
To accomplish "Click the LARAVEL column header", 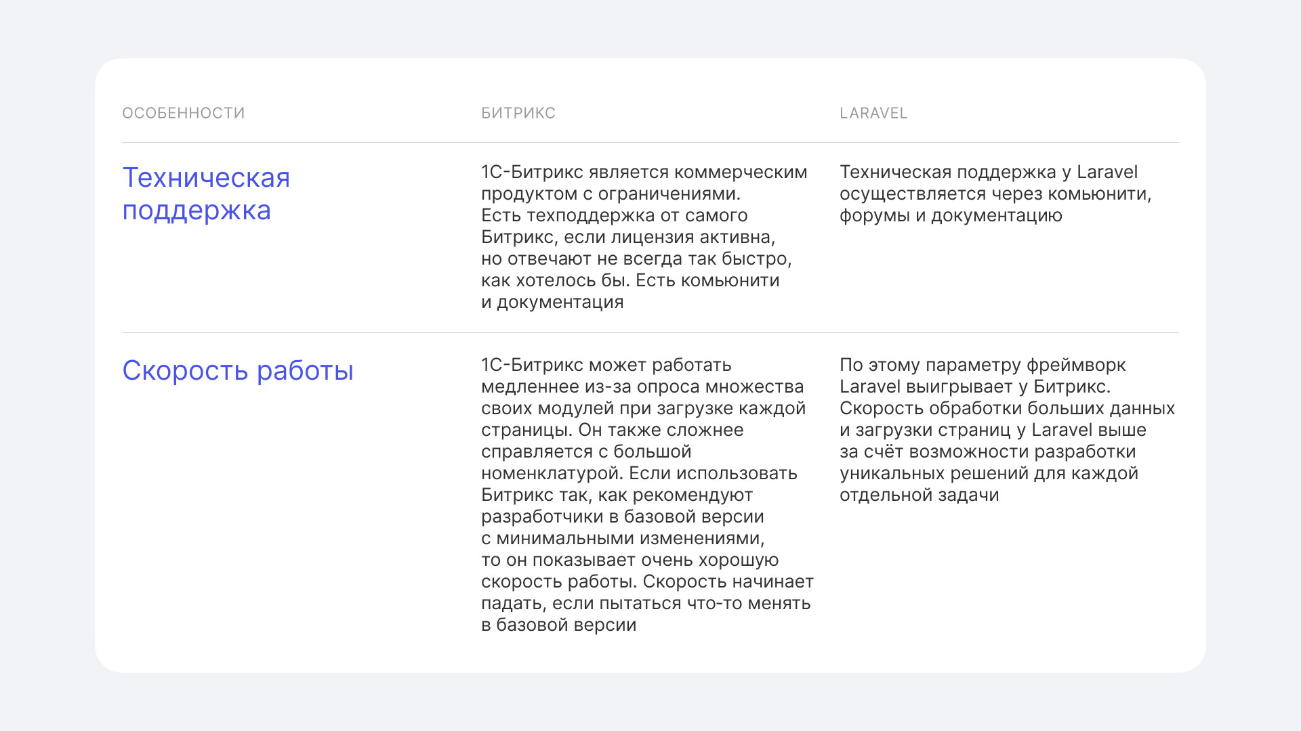I will point(873,113).
